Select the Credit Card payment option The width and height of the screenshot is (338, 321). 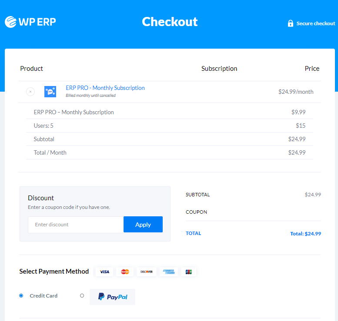[x=21, y=296]
